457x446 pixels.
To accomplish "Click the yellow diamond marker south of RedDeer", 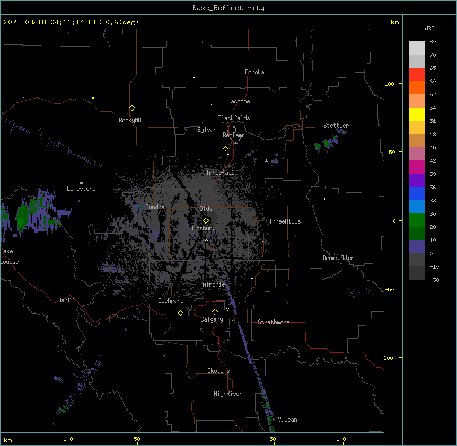I will 225,149.
